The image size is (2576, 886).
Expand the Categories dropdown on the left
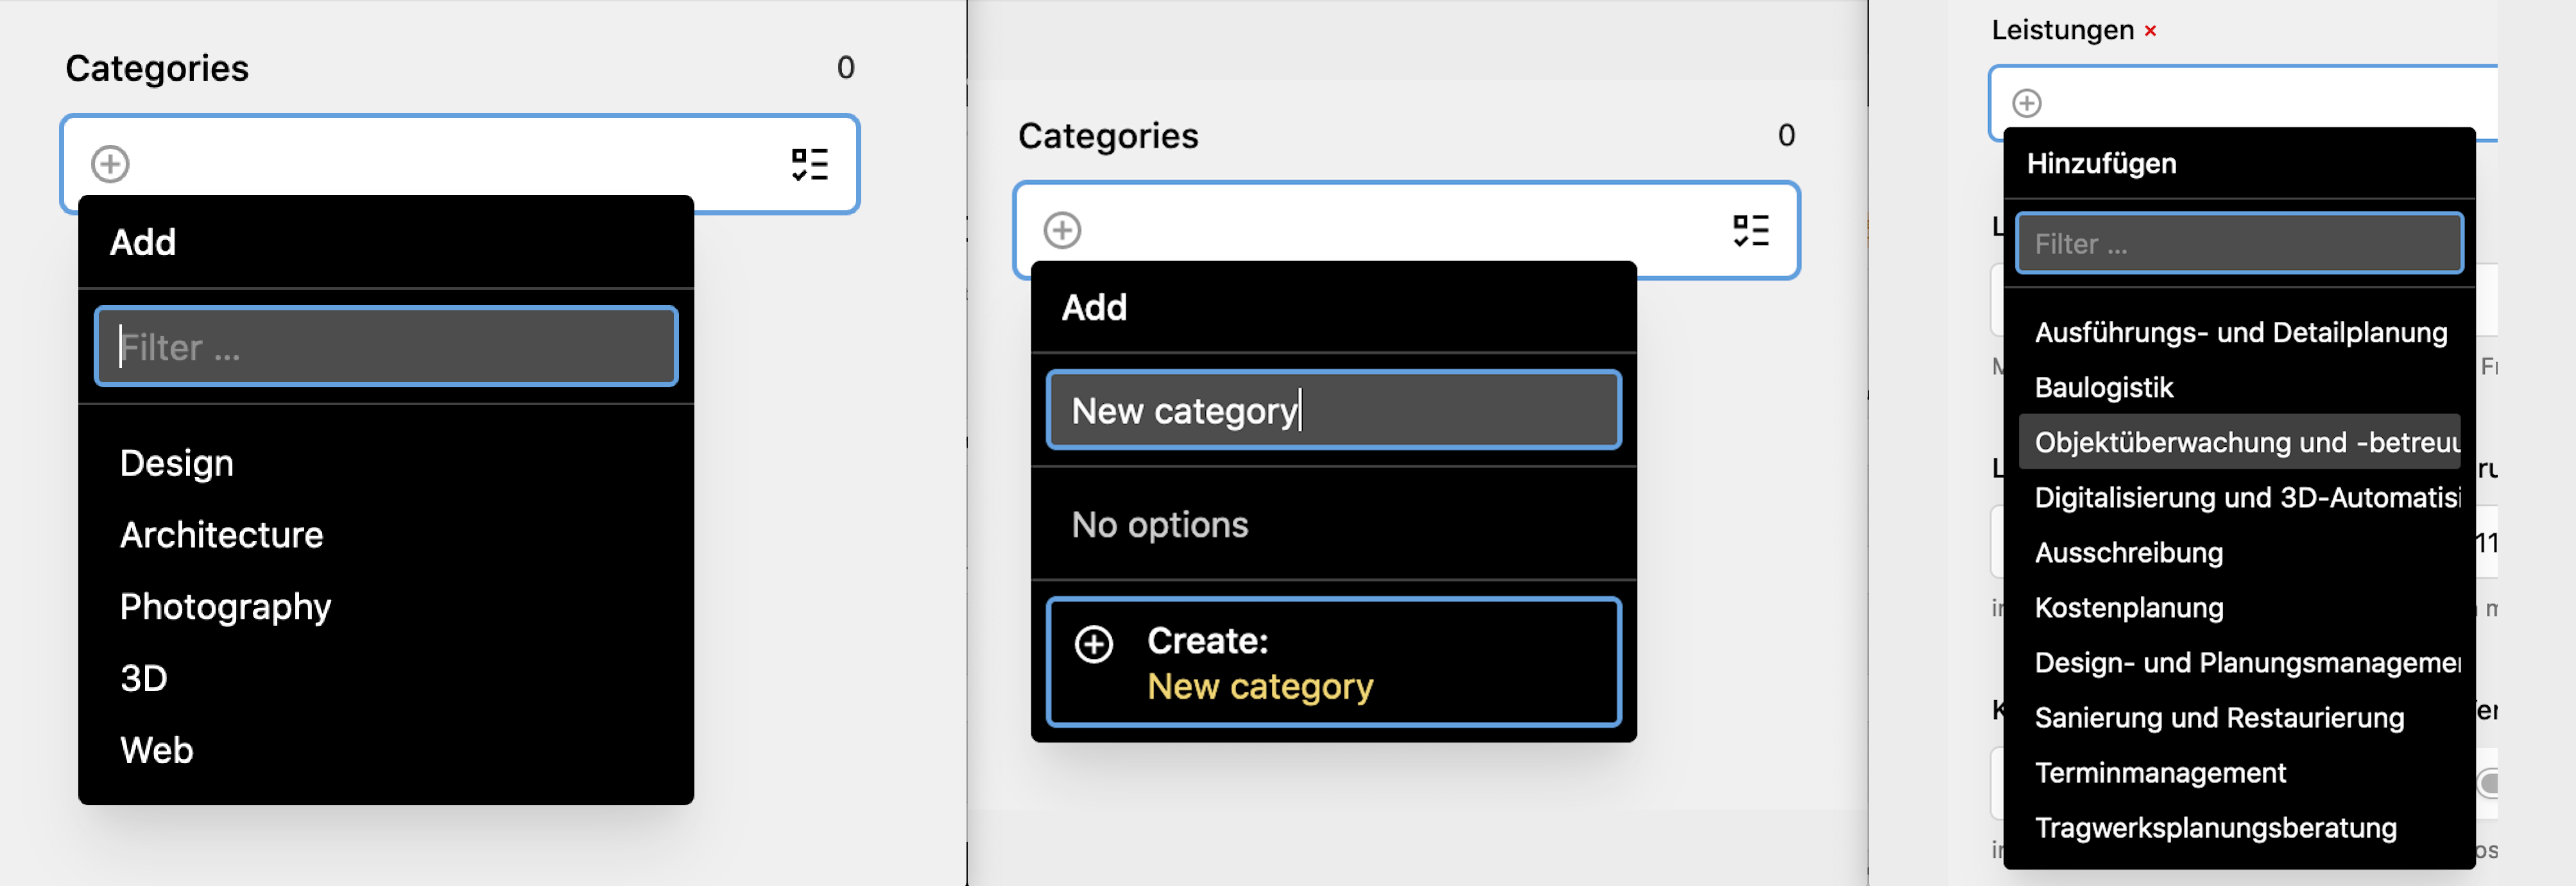point(460,165)
